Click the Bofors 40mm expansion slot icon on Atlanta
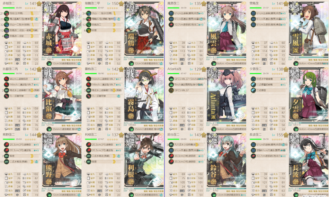This screenshot has width=329, height=197. click(214, 129)
